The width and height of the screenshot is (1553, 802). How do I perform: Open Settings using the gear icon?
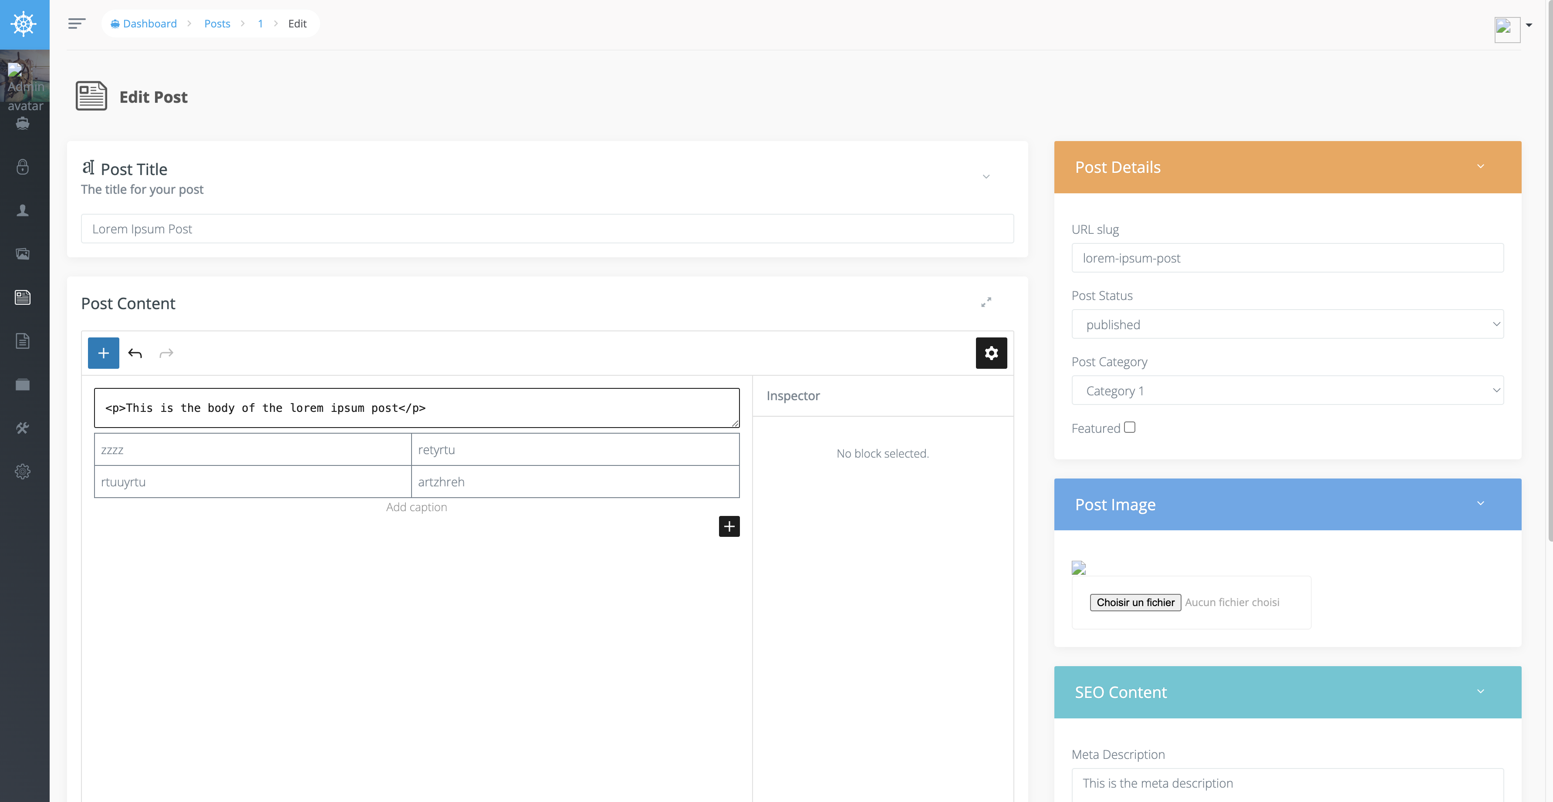tap(23, 472)
